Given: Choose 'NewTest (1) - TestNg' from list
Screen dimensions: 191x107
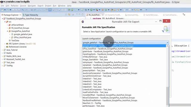Looking at the screenshot, I should point(124,103).
